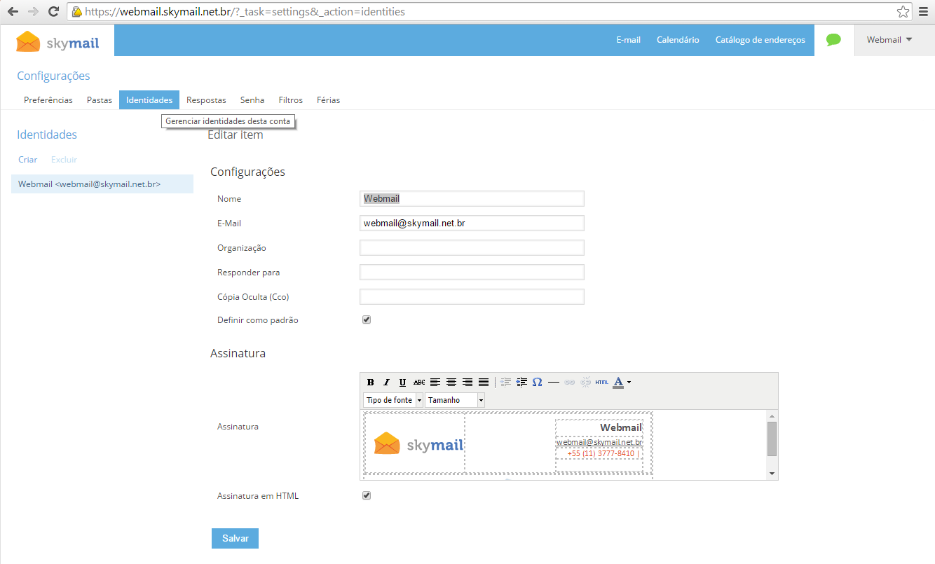935x564 pixels.
Task: Click the E-Mail input field
Action: (x=472, y=223)
